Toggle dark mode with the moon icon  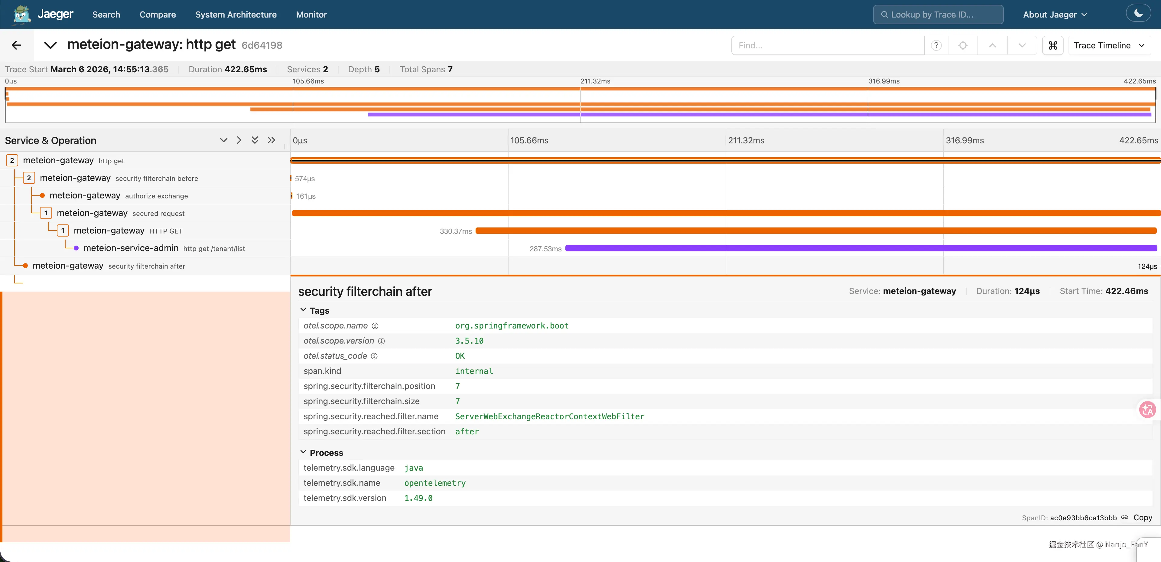(x=1138, y=13)
